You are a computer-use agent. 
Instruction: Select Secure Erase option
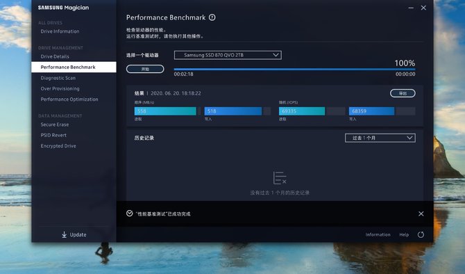[x=55, y=124]
